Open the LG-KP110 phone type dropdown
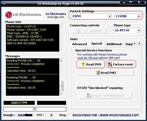 pos(139,30)
